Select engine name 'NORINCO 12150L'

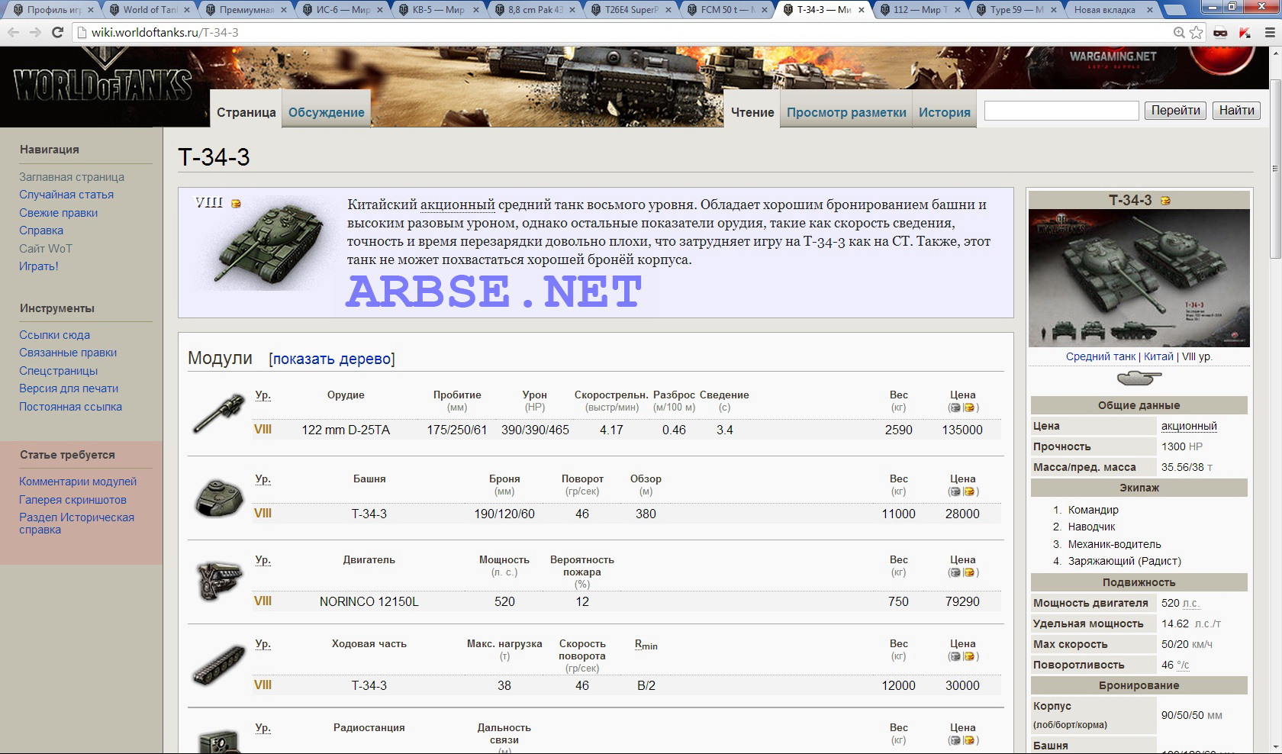pos(369,601)
